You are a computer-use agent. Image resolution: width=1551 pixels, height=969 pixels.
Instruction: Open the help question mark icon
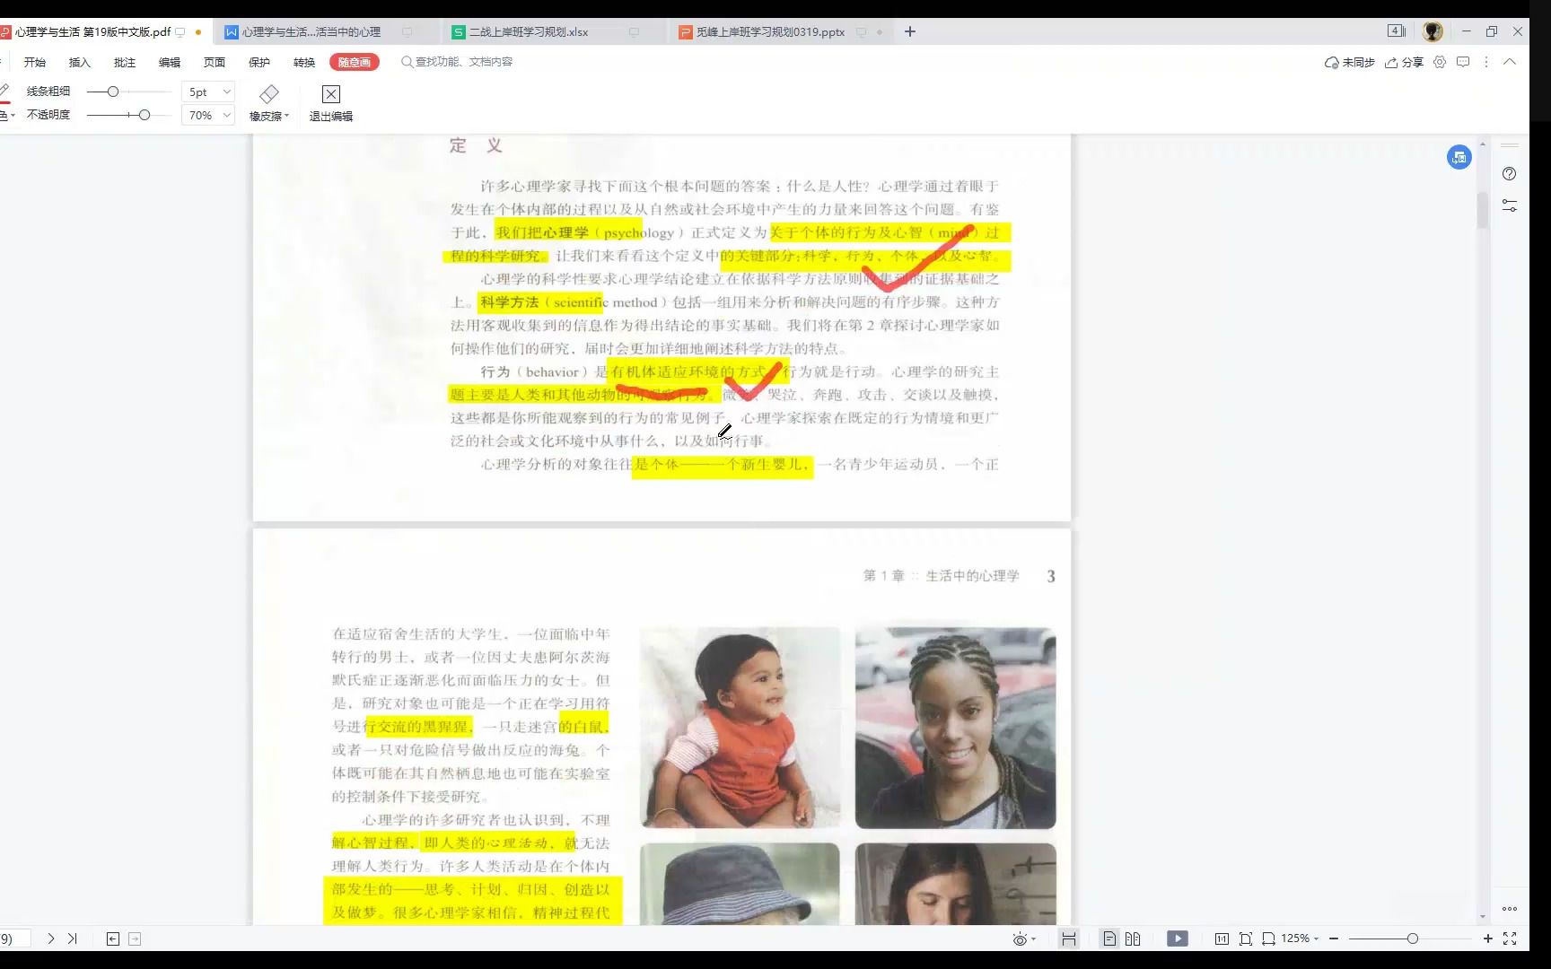1510,173
